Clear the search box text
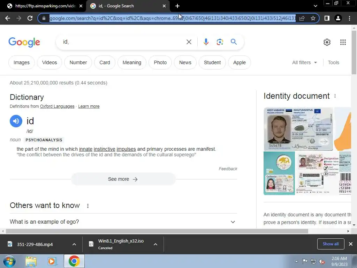Screen dimensions: 357x268 [x=189, y=42]
